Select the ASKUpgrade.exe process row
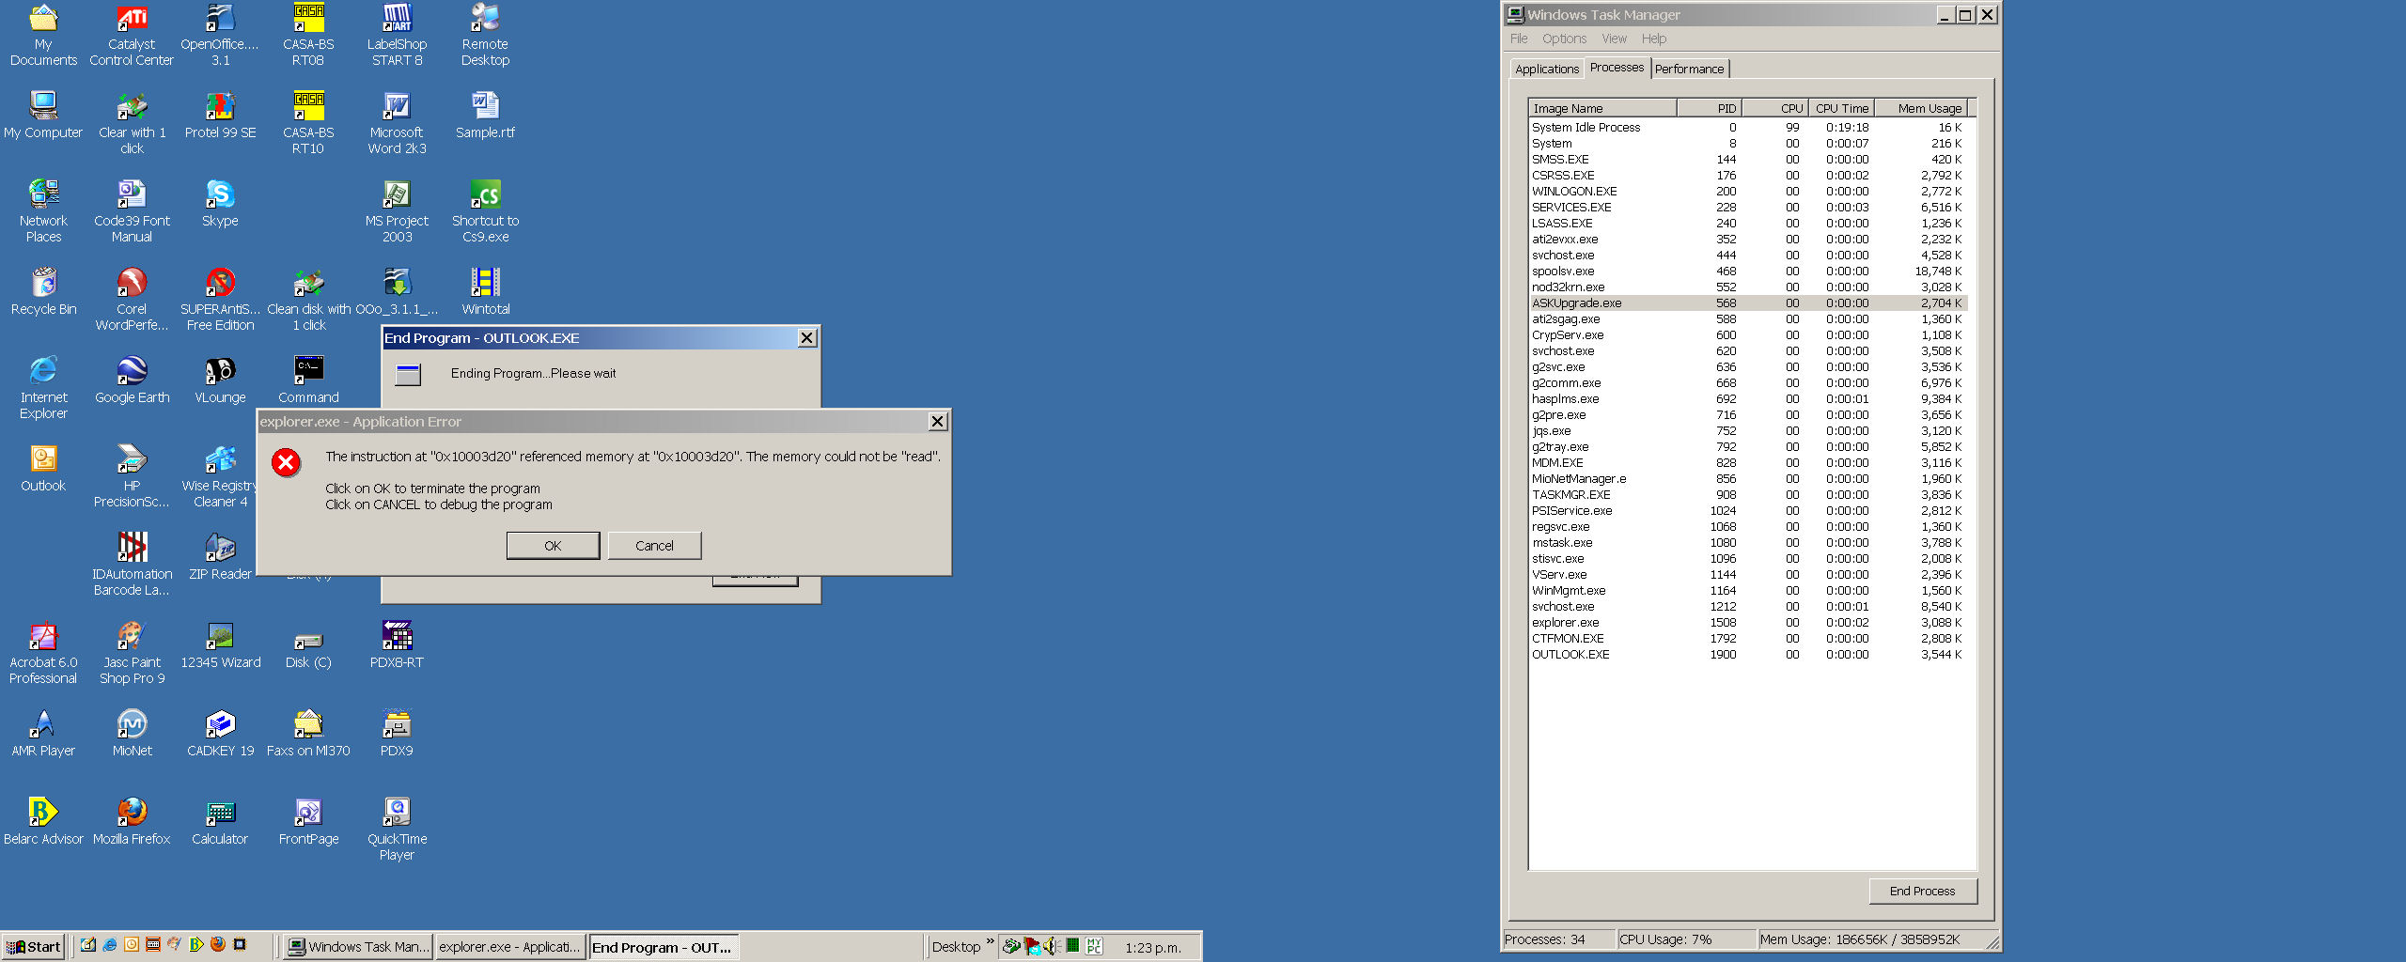The height and width of the screenshot is (962, 2406). 1747,303
